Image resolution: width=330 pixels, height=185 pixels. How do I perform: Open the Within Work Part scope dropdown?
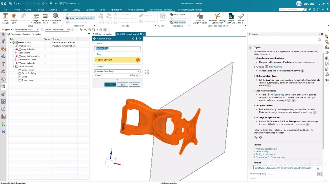[x=57, y=30]
